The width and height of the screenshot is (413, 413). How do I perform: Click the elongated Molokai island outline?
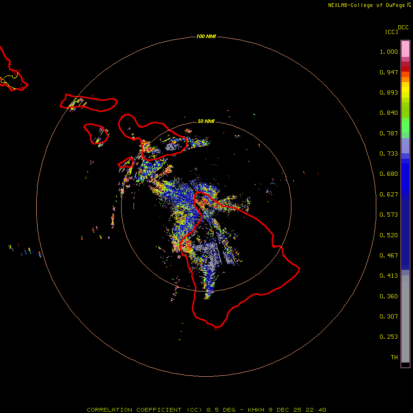coord(89,103)
